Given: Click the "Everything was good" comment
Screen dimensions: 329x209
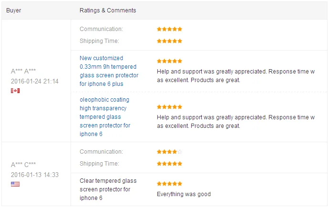Looking at the screenshot, I should [184, 194].
